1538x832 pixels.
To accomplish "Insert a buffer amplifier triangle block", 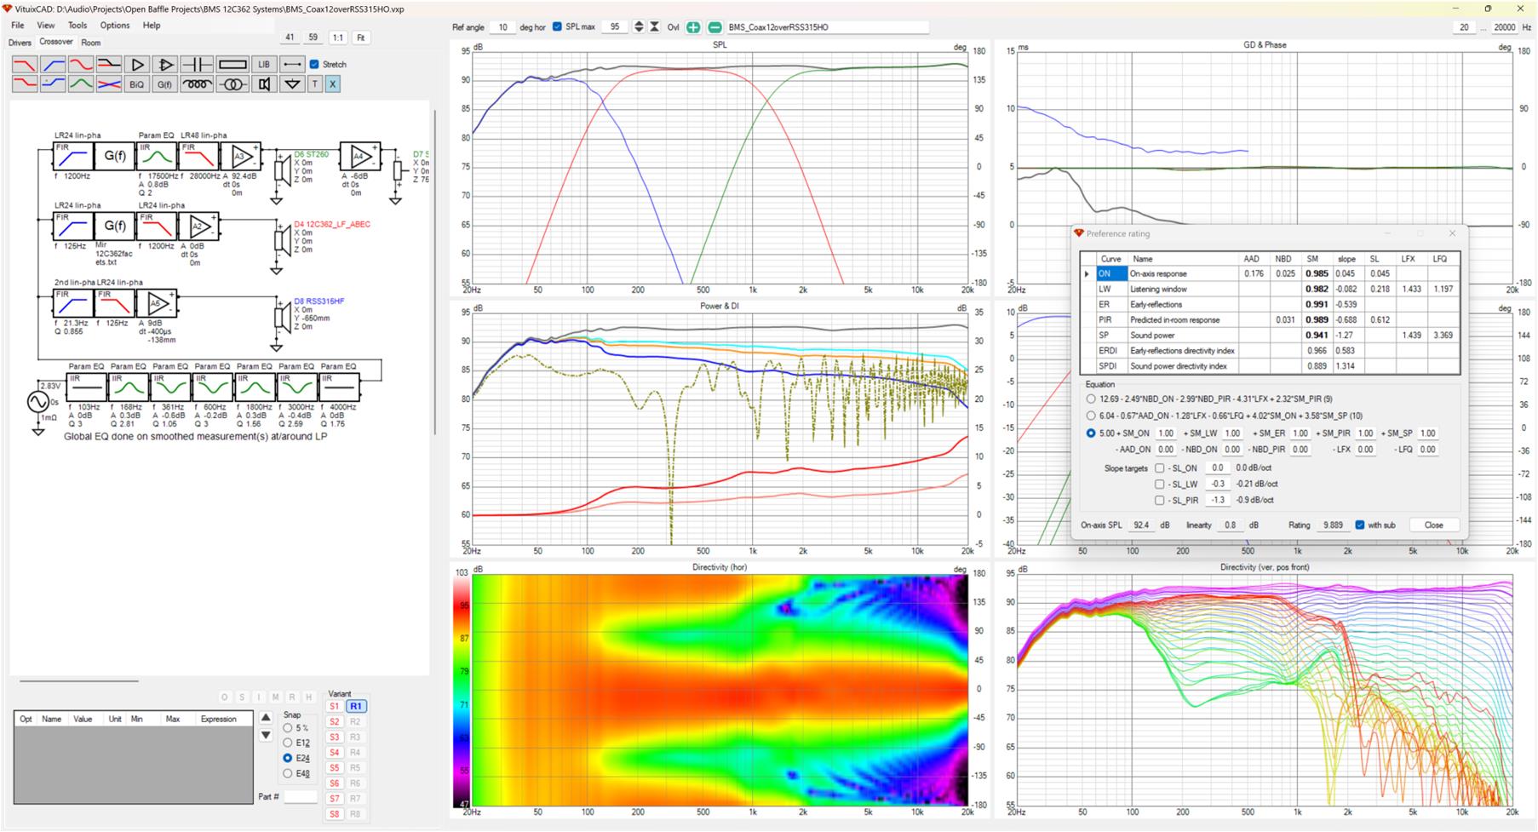I will point(137,65).
